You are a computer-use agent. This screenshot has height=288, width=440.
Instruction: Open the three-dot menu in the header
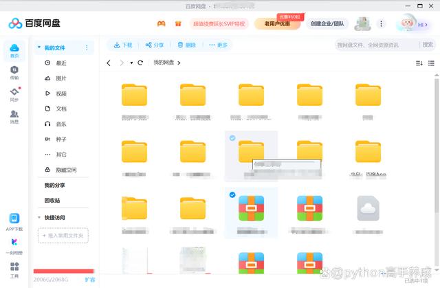(x=381, y=24)
